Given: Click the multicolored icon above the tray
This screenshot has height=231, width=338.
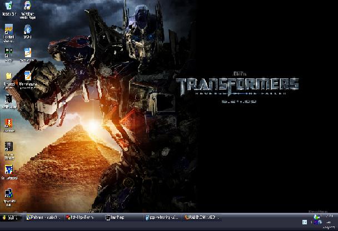Looking at the screenshot, I should [316, 217].
